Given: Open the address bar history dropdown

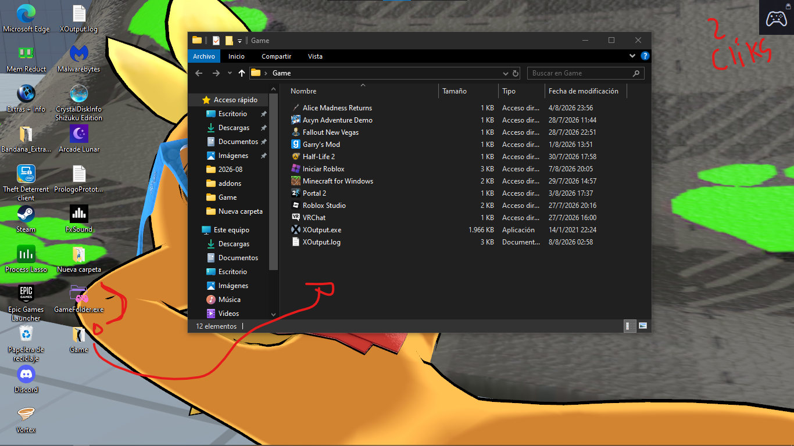Looking at the screenshot, I should click(505, 73).
